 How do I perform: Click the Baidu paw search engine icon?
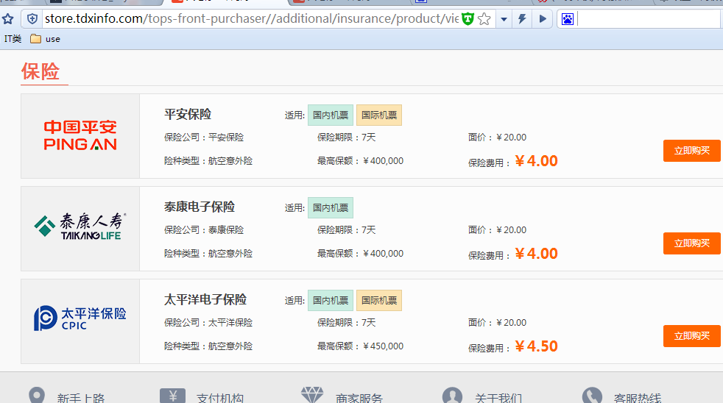(568, 19)
